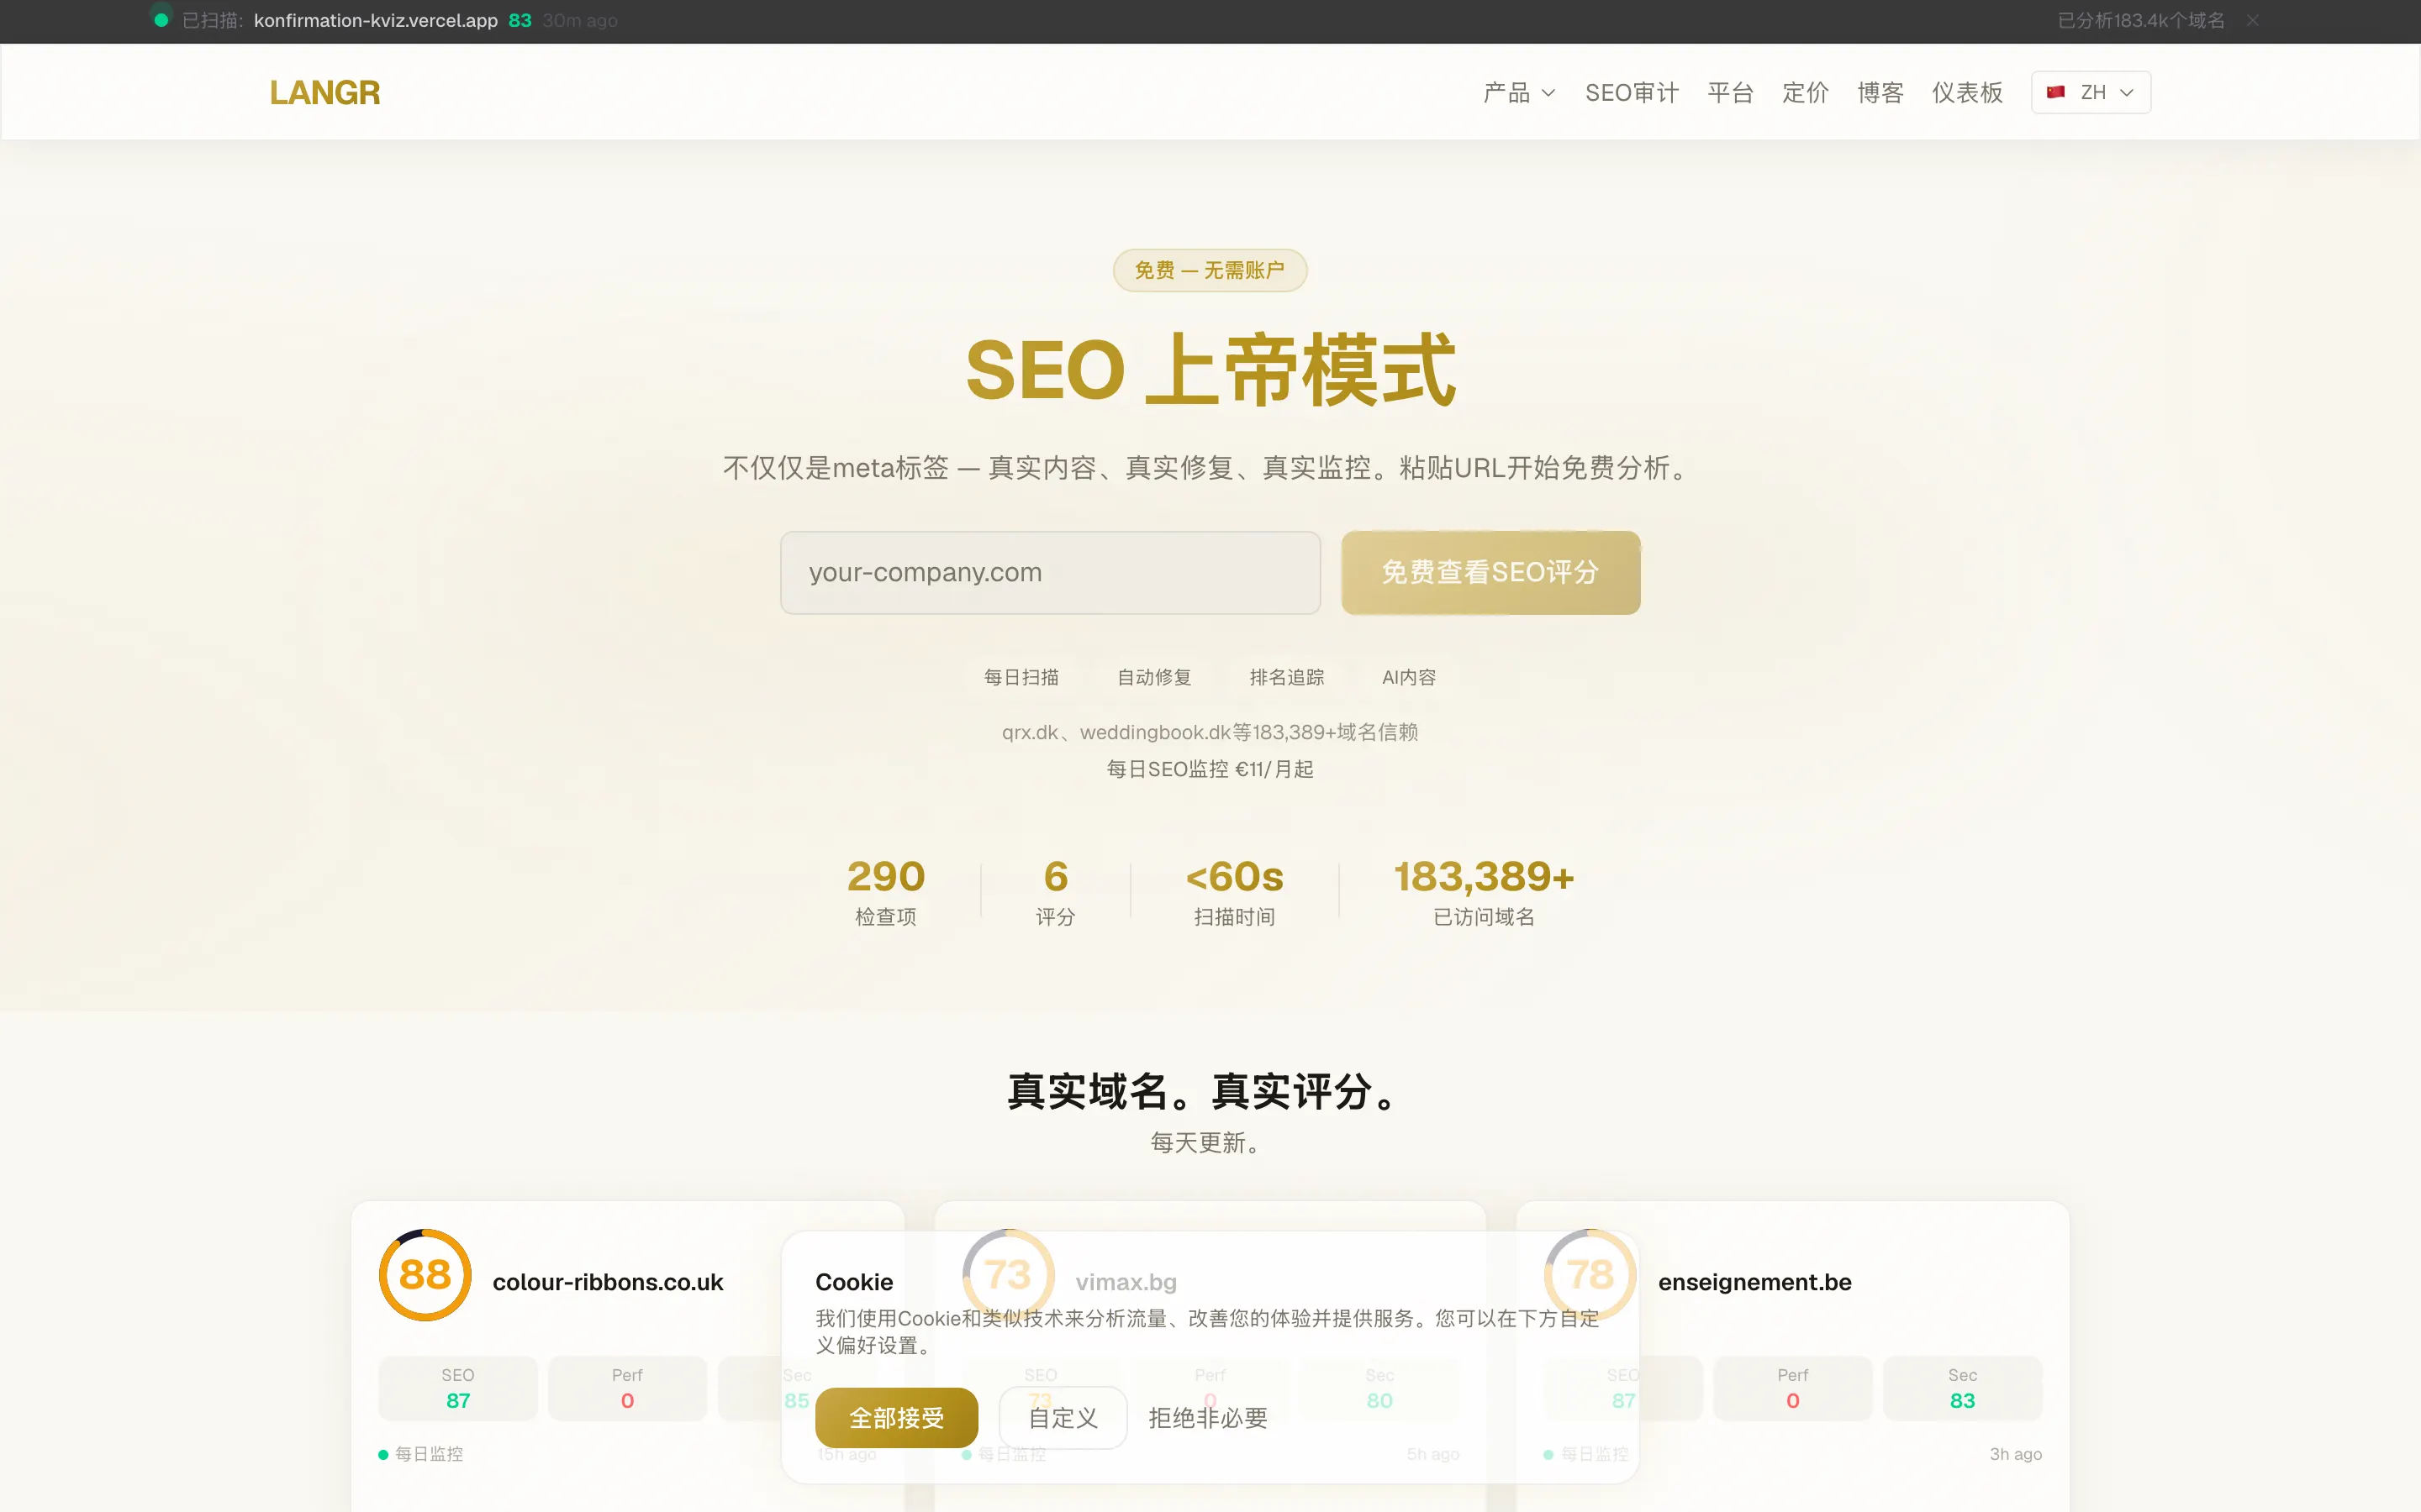Viewport: 2421px width, 1512px height.
Task: Open the 定价 pricing page
Action: 1805,92
